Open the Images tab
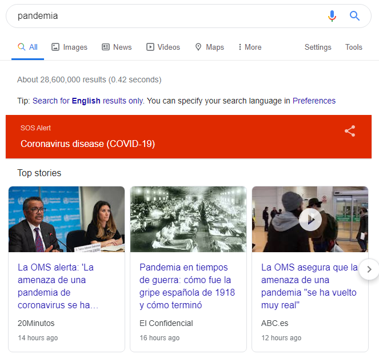 tap(69, 47)
